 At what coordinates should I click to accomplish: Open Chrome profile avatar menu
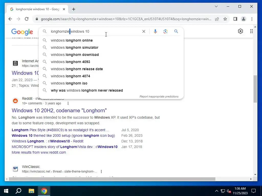tap(244, 19)
